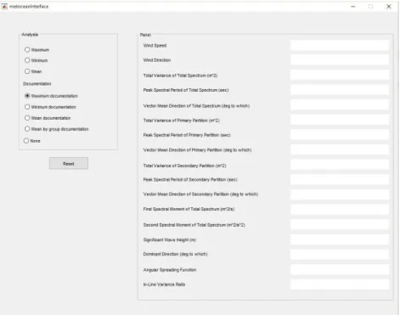Viewport: 400px width, 315px height.
Task: Focus Total Variance of Secondary Partition field
Action: pos(340,165)
